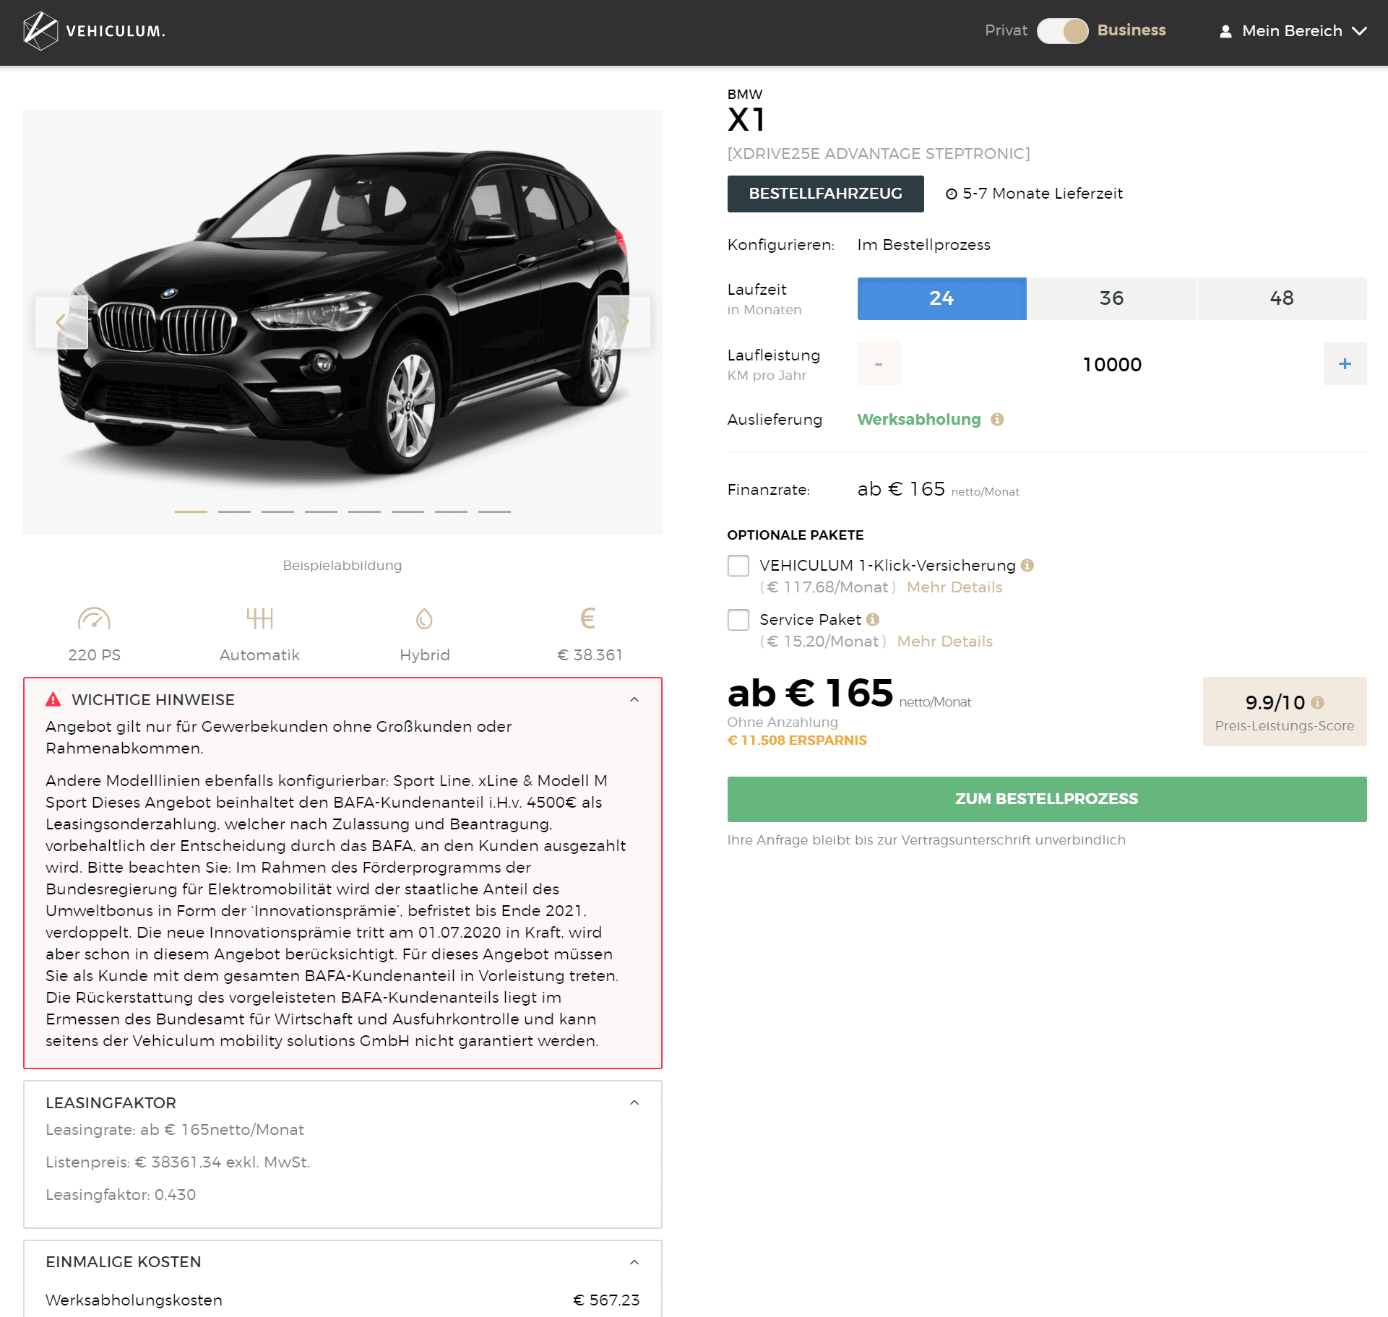Image resolution: width=1388 pixels, height=1317 pixels.
Task: Select 48 months Laufzeit
Action: point(1282,298)
